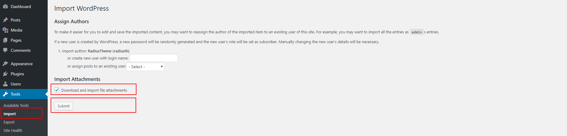Click the Pages icon in sidebar
The height and width of the screenshot is (136, 567).
[5, 40]
